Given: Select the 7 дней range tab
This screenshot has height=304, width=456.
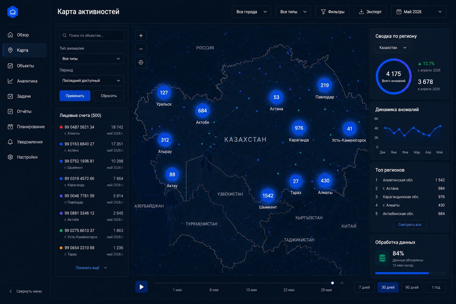Looking at the screenshot, I should click(x=364, y=287).
